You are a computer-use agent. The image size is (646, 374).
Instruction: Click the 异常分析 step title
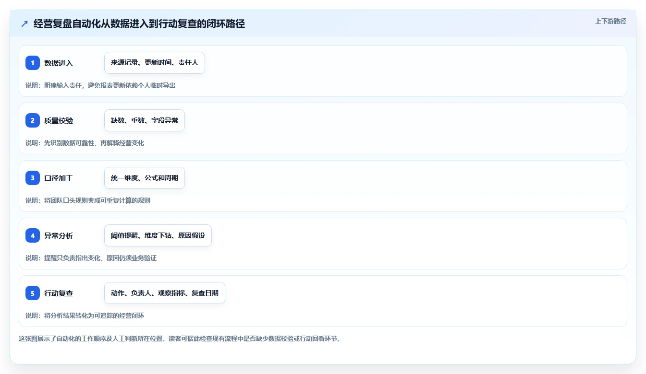(59, 236)
